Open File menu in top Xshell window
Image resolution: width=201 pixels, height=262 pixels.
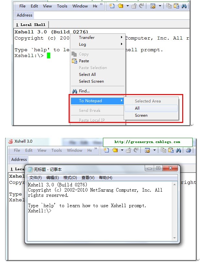tap(22, 6)
